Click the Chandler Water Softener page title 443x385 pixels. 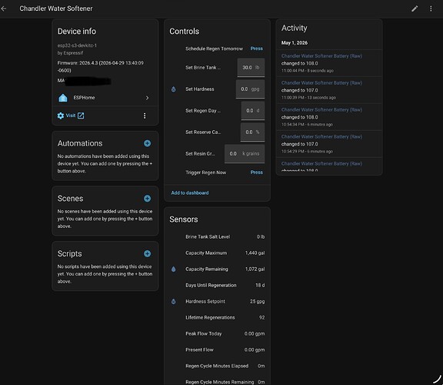[x=56, y=8]
